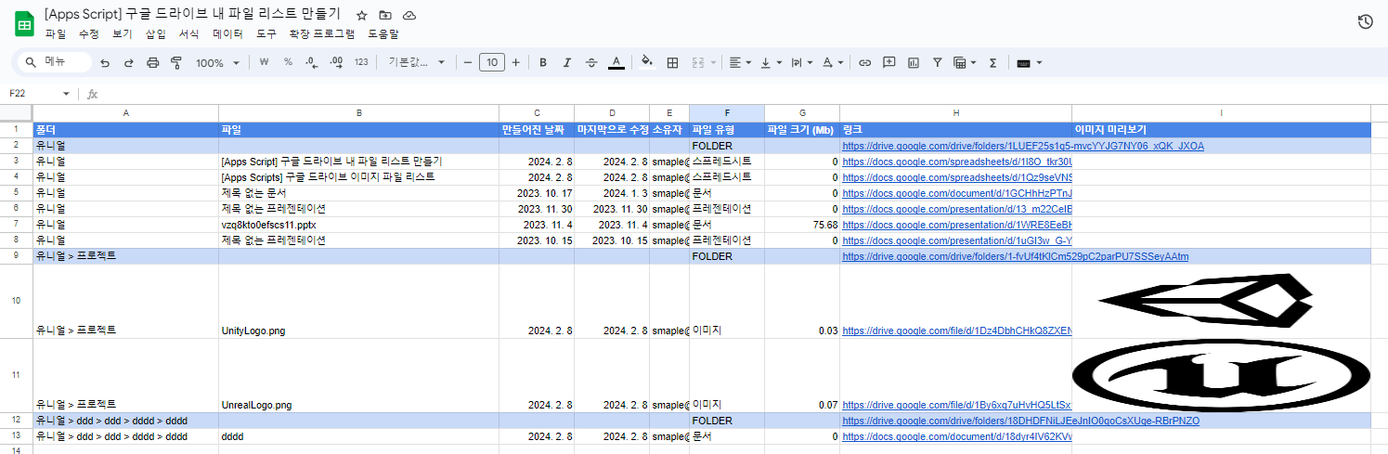Star this spreadsheet document

pyautogui.click(x=362, y=16)
